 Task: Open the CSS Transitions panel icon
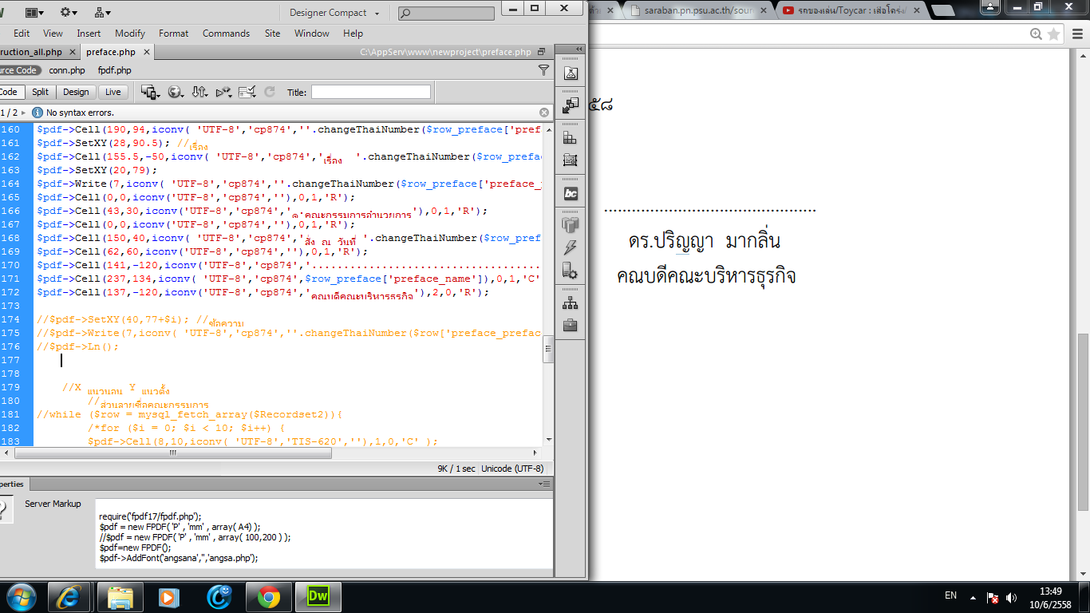pos(570,160)
